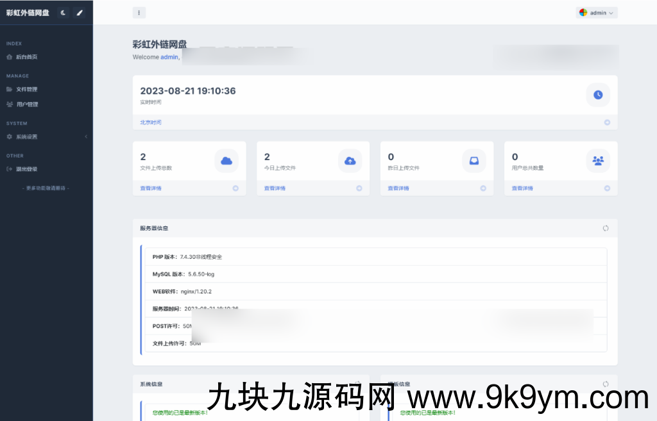Viewport: 657px width, 421px height.
Task: Click the clock icon on the time card
Action: [597, 95]
